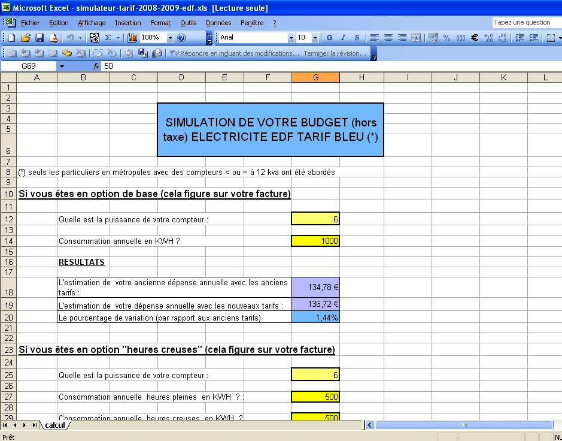Screen dimensions: 562x441
Task: Open the zoom percentage dropdown
Action: point(170,38)
